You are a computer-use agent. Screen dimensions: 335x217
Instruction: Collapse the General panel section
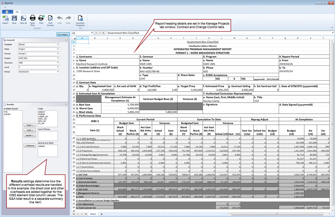pos(66,40)
